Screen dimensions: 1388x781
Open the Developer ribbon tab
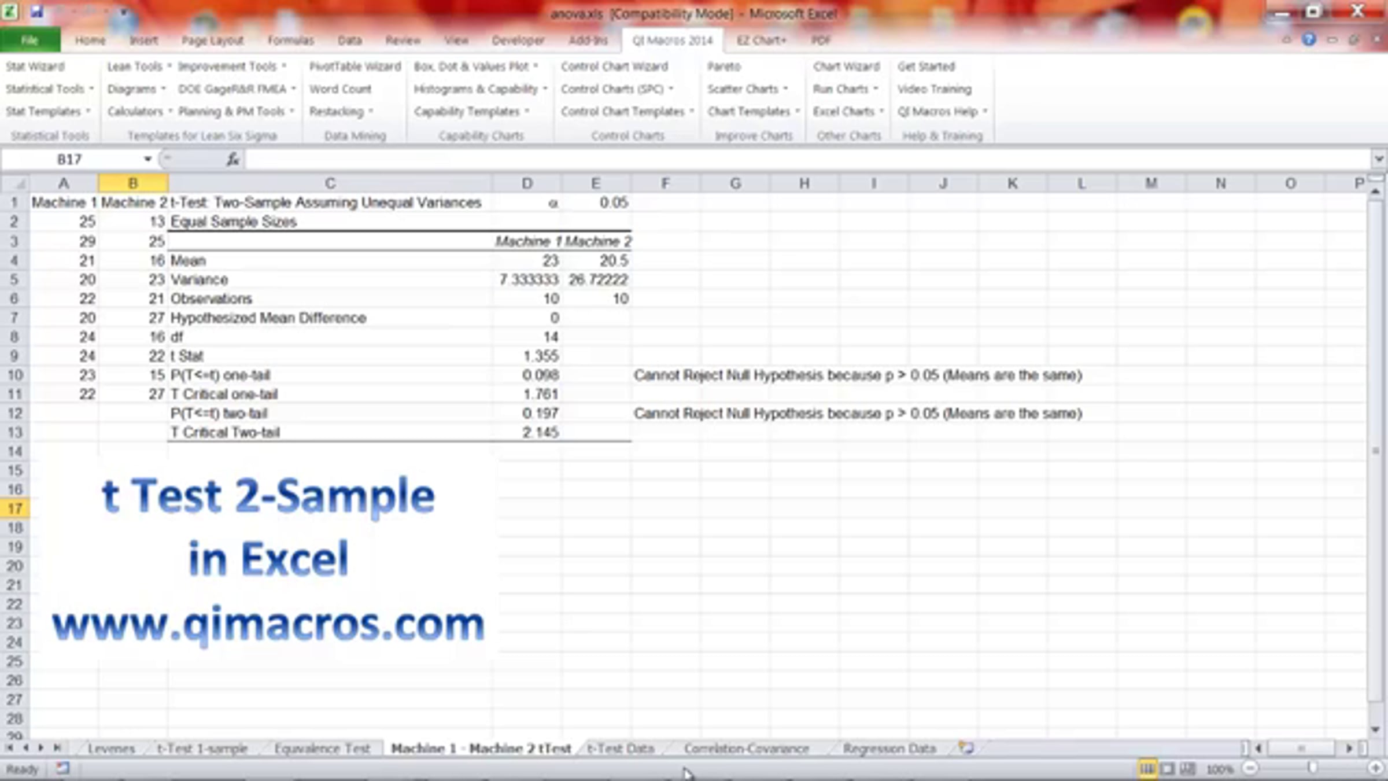pos(518,40)
